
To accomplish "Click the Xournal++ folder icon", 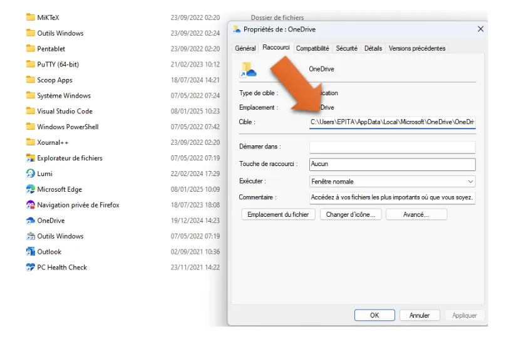I will 30,142.
